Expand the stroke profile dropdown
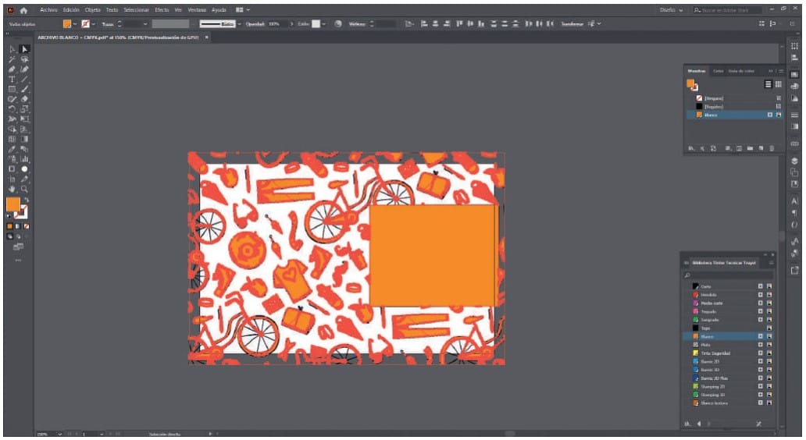806x440 pixels. (240, 24)
